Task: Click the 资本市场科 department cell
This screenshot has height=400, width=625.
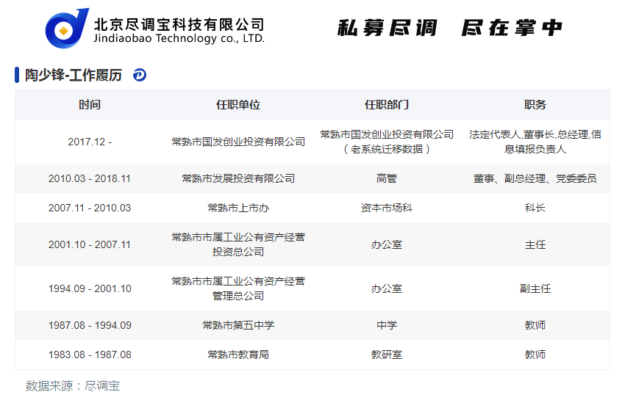Action: [x=387, y=208]
